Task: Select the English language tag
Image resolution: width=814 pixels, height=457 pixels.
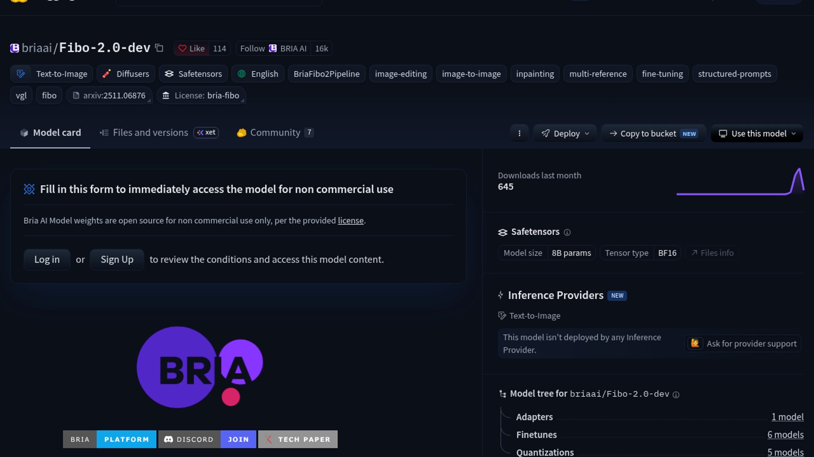Action: [258, 74]
